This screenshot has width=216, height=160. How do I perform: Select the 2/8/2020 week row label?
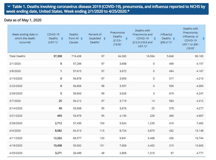[15, 71]
